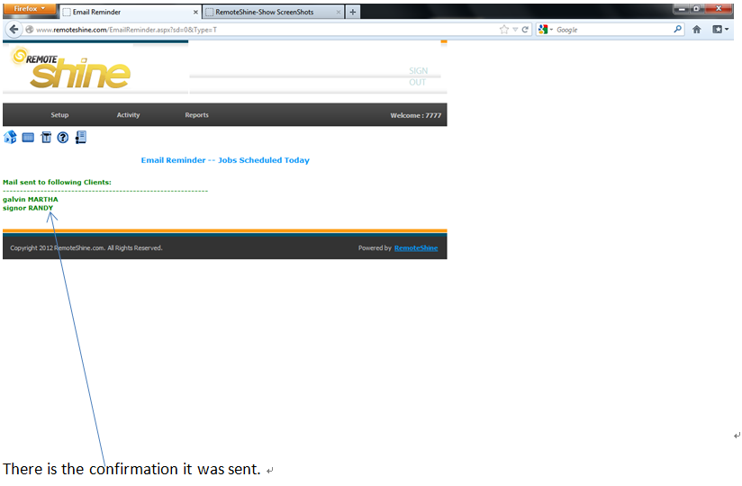
Task: Open URL history dropdown arrow
Action: 515,30
